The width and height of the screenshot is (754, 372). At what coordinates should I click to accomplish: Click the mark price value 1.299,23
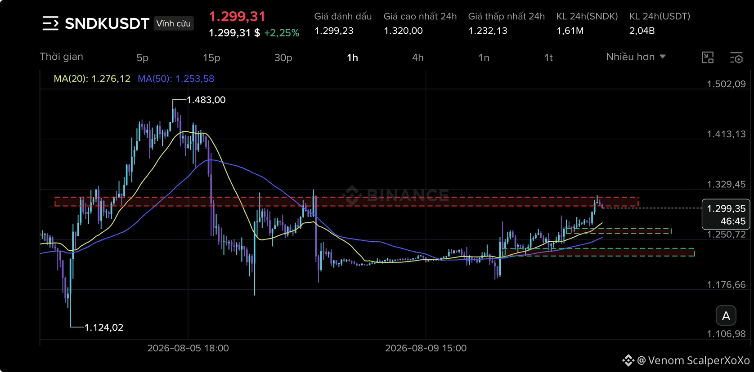coord(334,31)
